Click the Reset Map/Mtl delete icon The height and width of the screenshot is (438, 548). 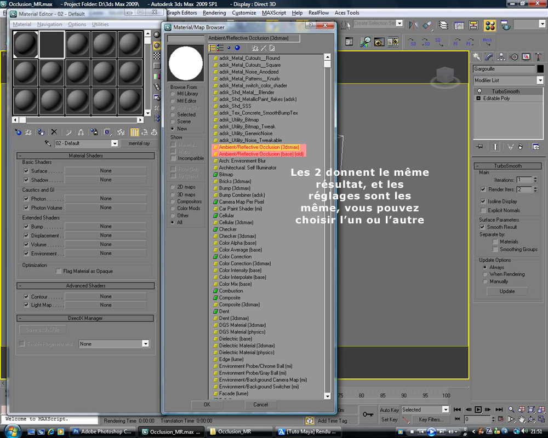(54, 132)
